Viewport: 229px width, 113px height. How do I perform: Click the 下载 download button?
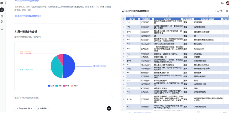tap(220, 11)
